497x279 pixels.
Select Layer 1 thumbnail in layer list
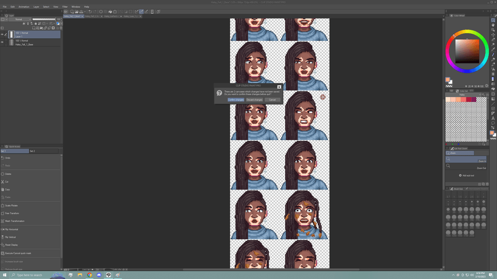(11, 35)
